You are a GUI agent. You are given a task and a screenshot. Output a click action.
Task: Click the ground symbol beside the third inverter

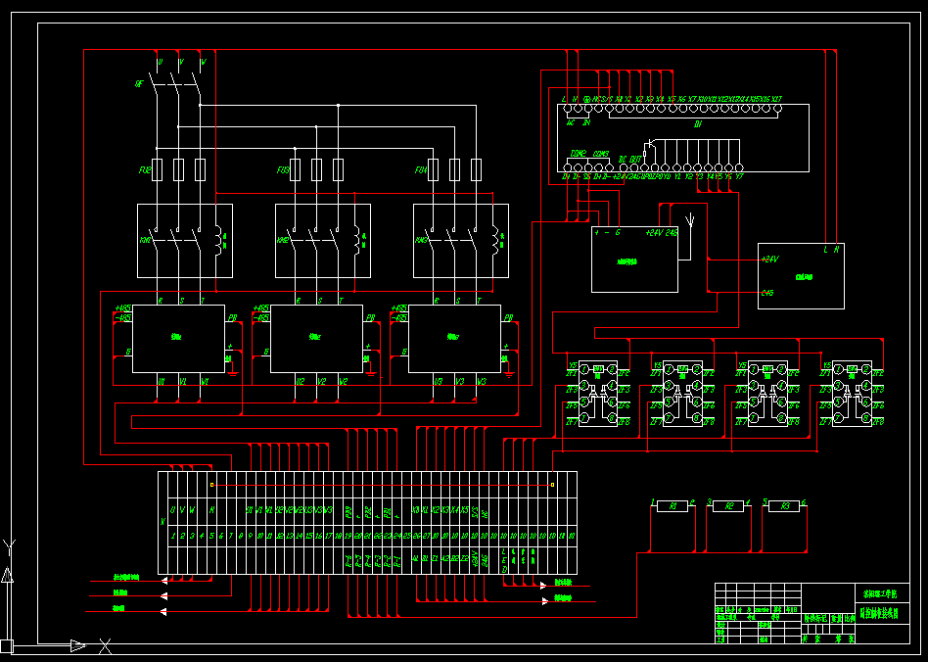pyautogui.click(x=509, y=371)
